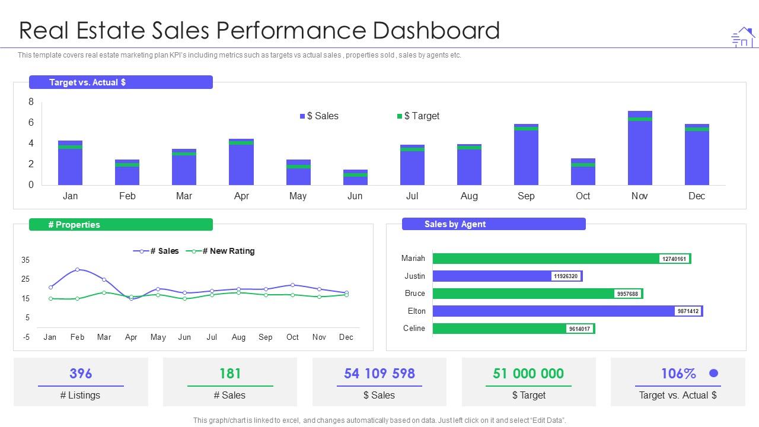Click the blue $ Sales legend swatch
The height and width of the screenshot is (427, 759).
click(302, 116)
